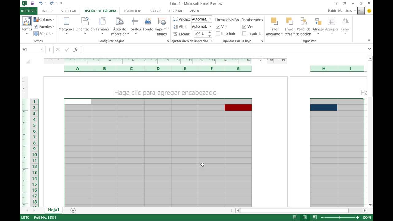Switch to the INSERTAR tab
The image size is (393, 221).
pos(68,11)
